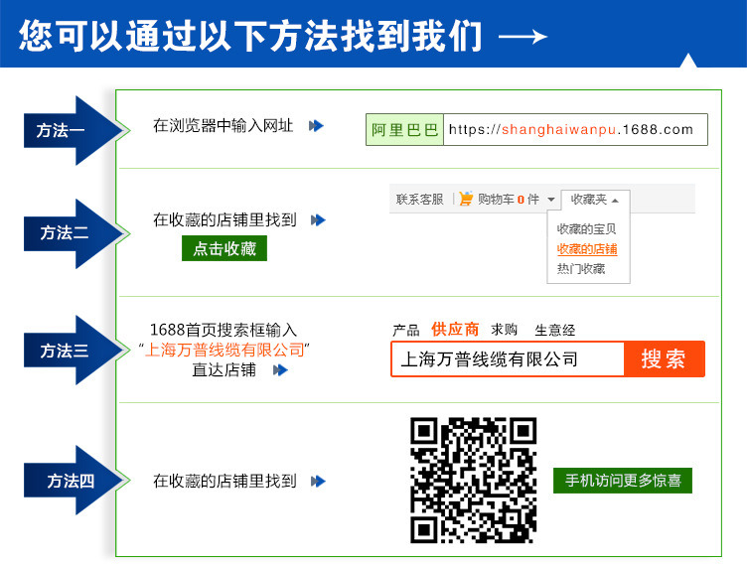Click the blue arrow after 直达店铺

280,370
